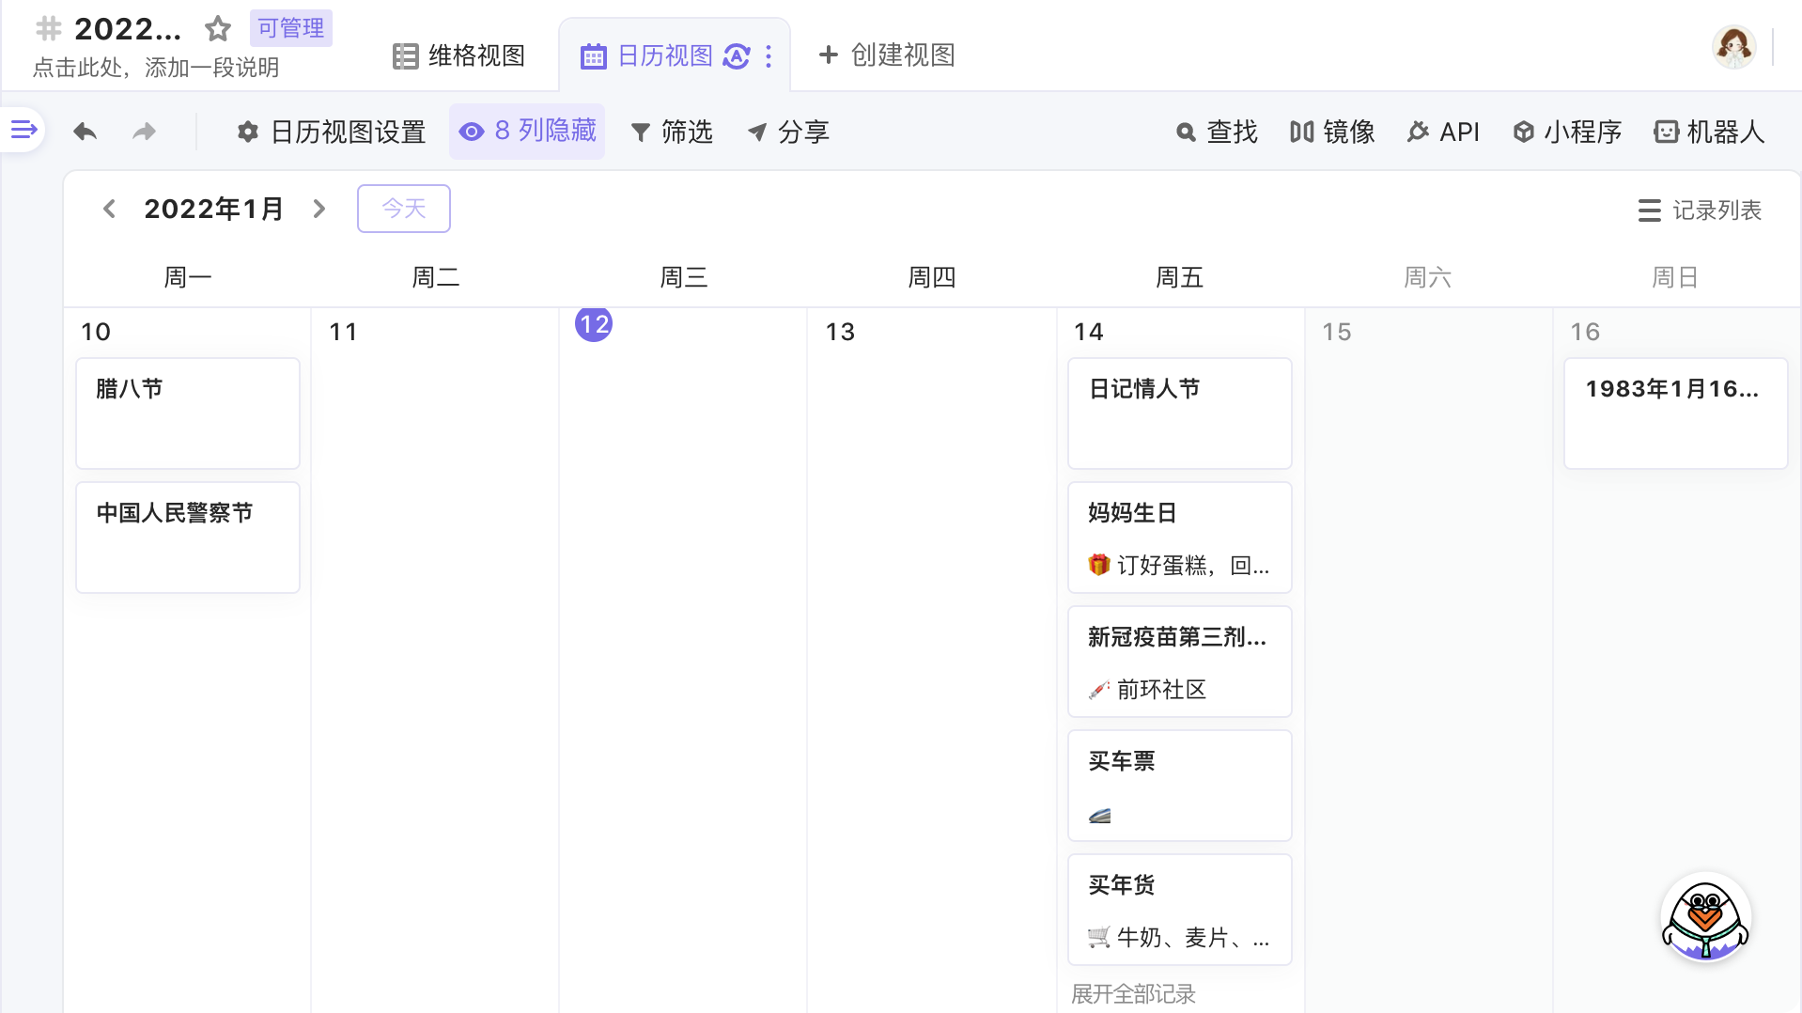This screenshot has height=1013, width=1802.
Task: Go to the previous month
Action: tap(109, 209)
